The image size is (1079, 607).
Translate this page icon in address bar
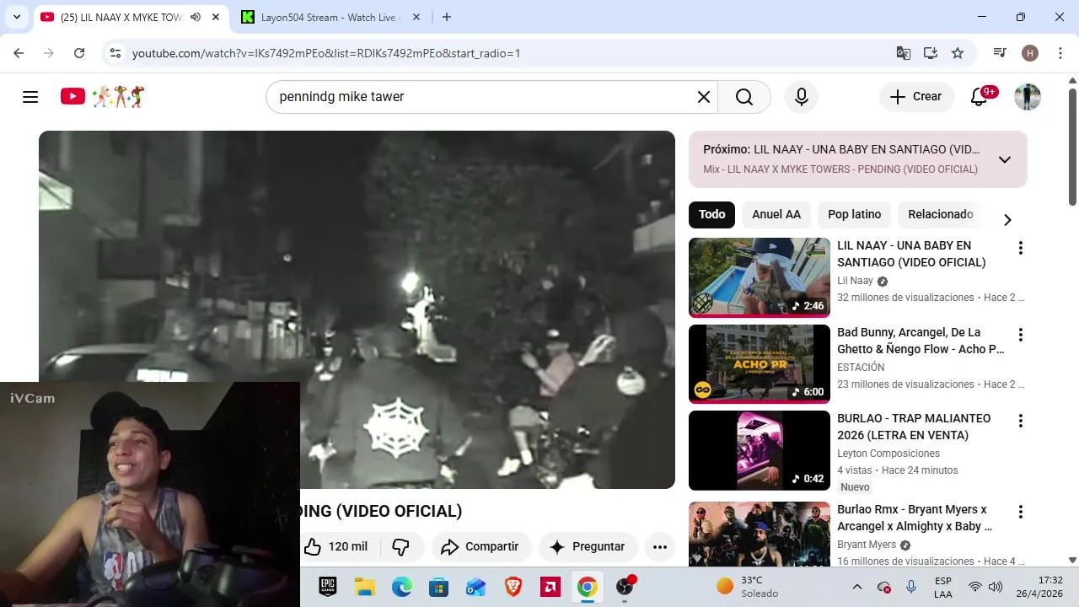[903, 53]
